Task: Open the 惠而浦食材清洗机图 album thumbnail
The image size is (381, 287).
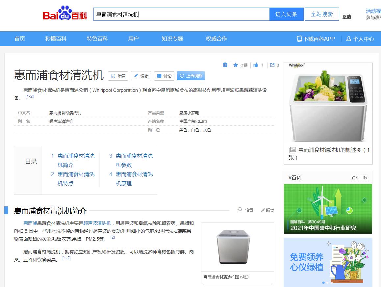Action: (x=238, y=247)
